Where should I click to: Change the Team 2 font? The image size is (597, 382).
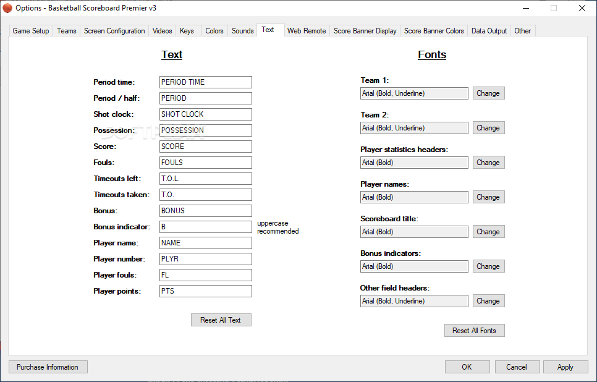(488, 128)
